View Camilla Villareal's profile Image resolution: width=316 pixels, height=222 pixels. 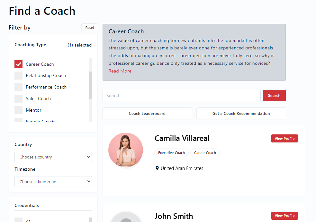284,138
